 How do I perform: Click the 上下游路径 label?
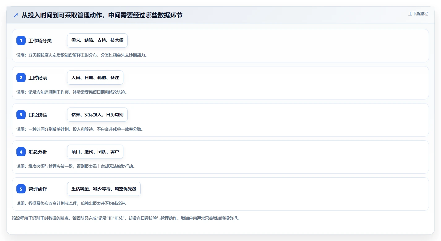pos(418,14)
